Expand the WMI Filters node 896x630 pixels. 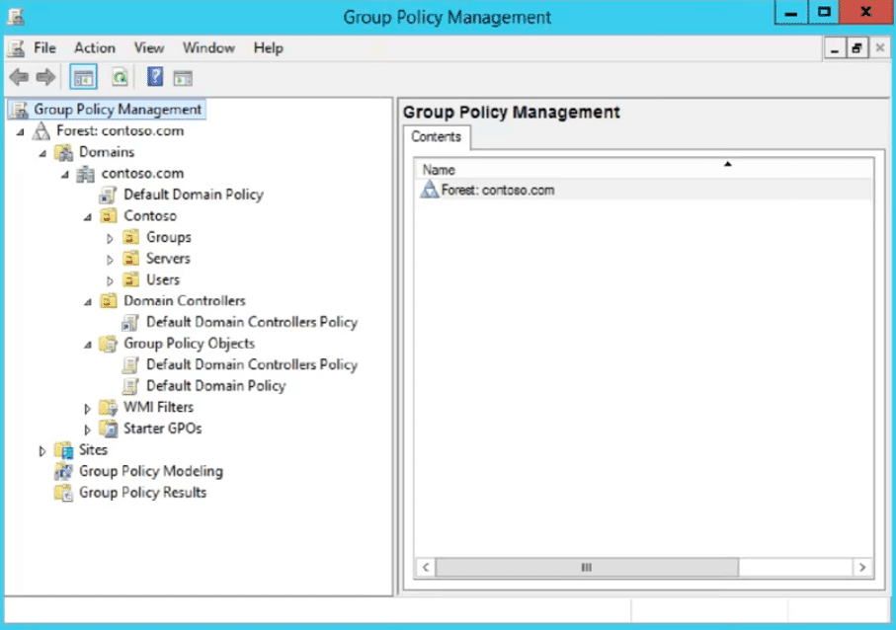(87, 409)
